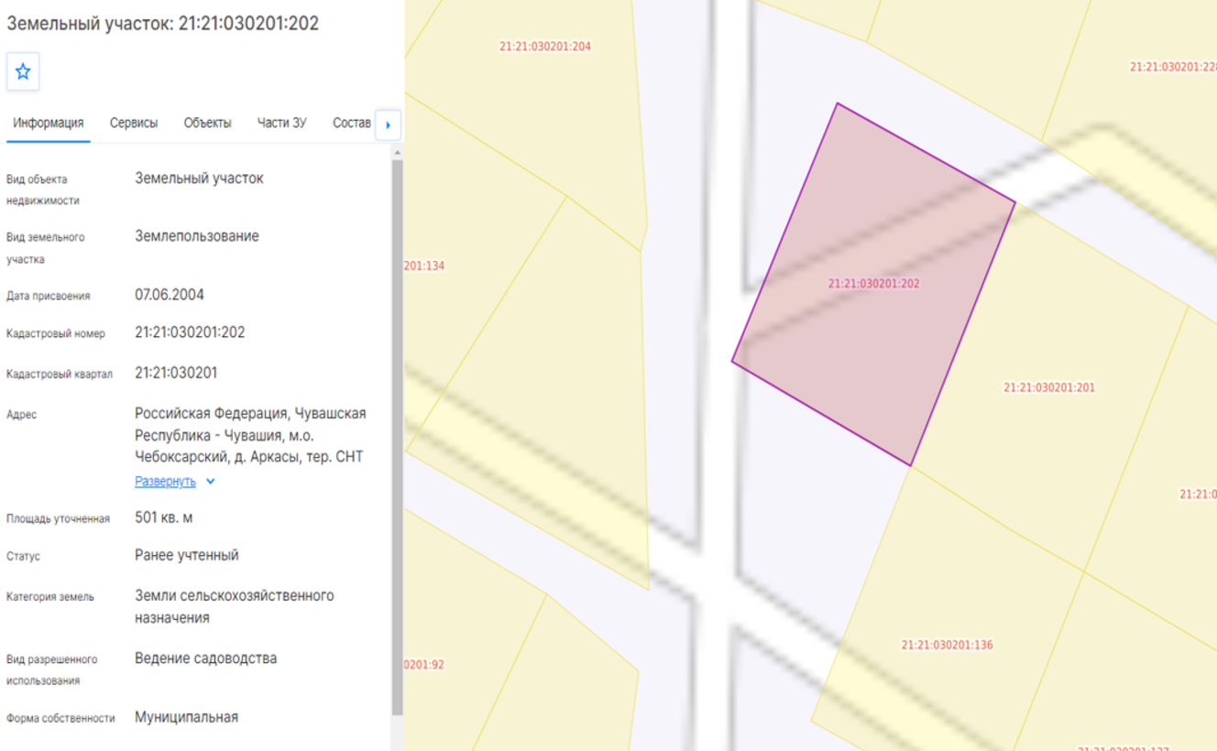
Task: Click the value Землепользование
Action: [x=197, y=236]
